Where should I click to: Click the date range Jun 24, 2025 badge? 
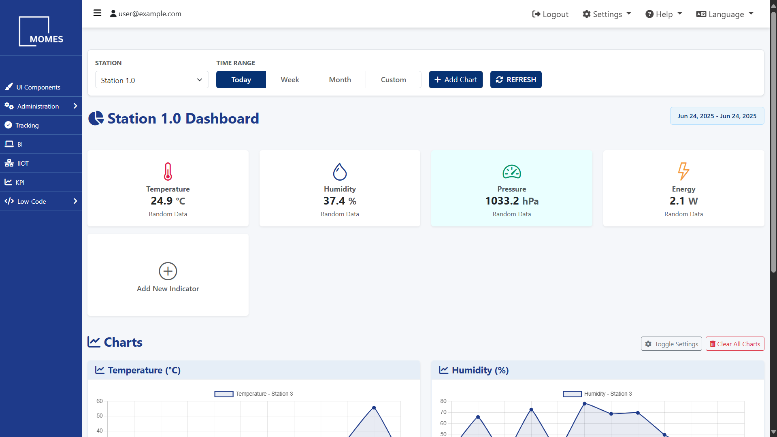[x=717, y=116]
